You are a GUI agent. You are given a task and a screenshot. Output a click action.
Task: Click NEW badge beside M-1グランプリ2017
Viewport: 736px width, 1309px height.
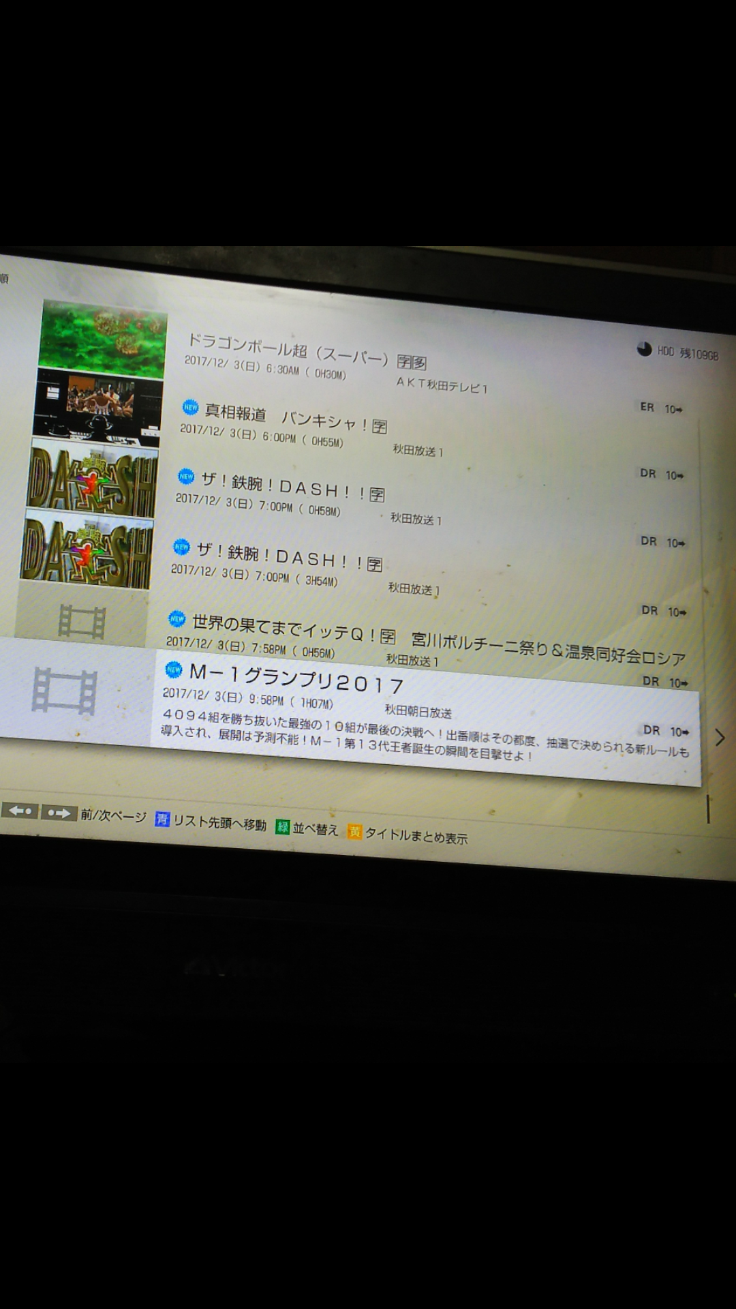tap(174, 669)
